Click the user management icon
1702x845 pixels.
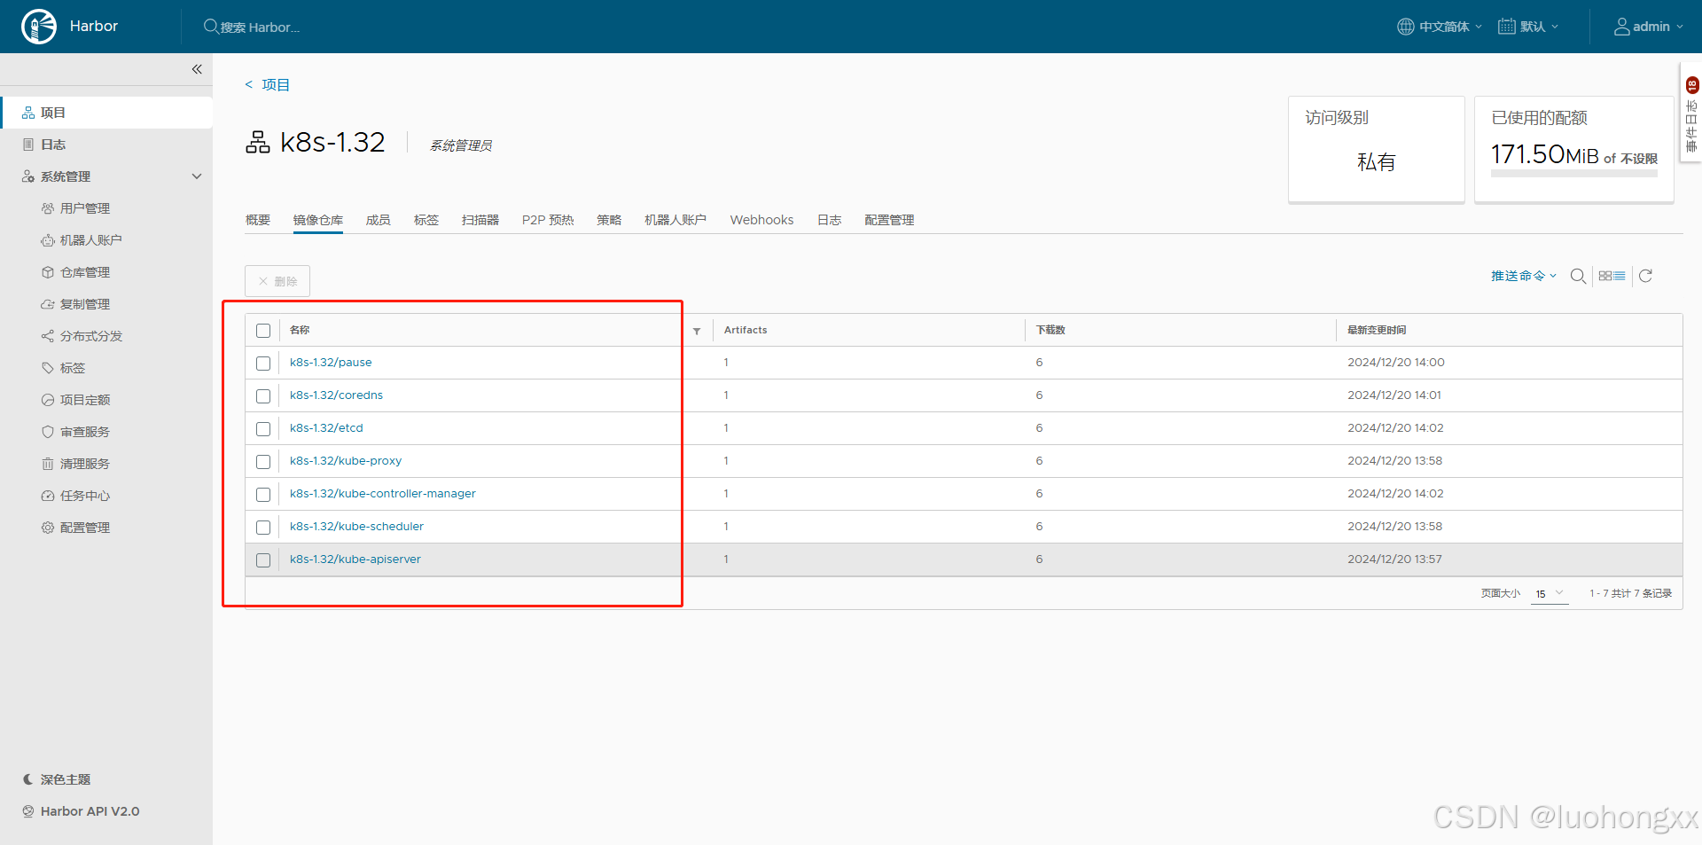(48, 208)
